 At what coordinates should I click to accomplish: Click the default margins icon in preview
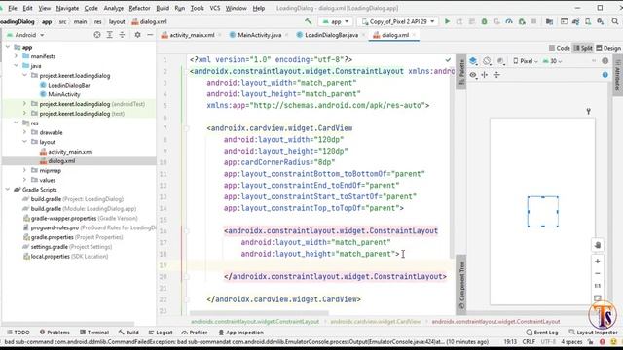click(485, 75)
